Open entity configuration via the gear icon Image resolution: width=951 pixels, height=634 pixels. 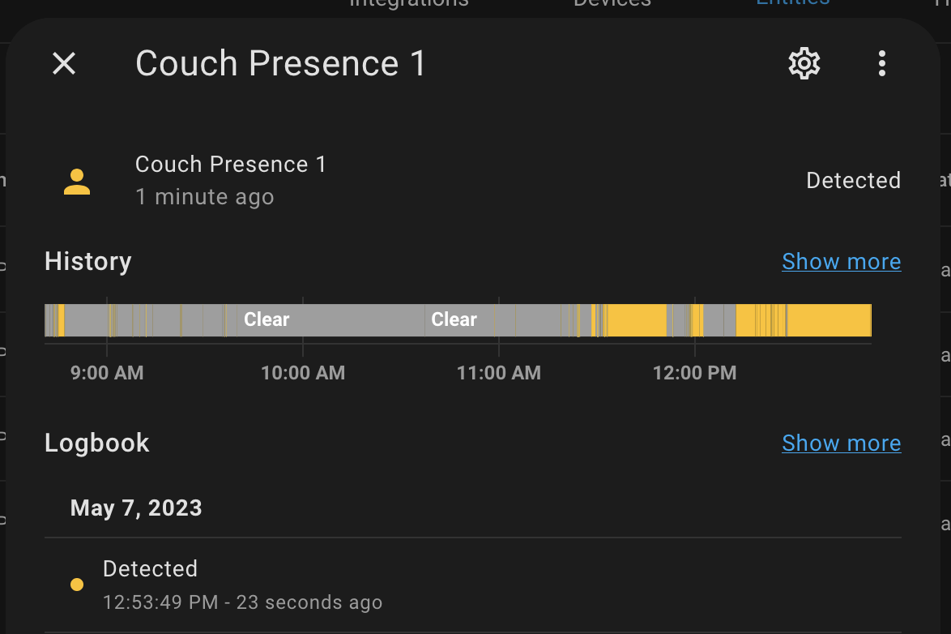803,62
